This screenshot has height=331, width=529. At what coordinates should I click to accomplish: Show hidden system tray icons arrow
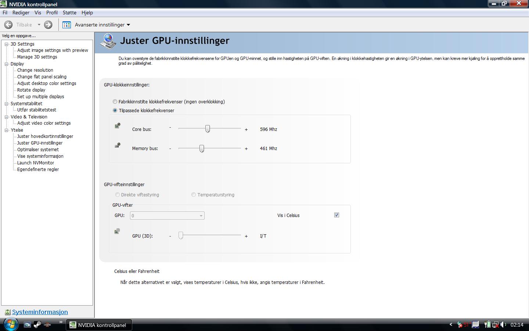451,324
